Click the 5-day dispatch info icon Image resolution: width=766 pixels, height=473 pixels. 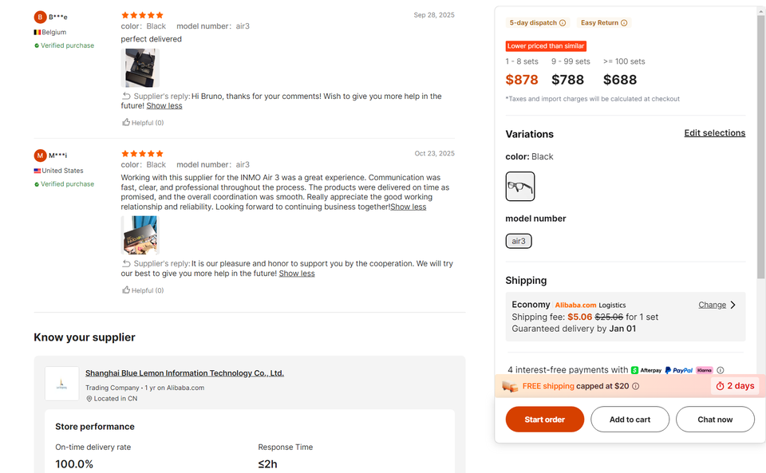[x=563, y=23]
